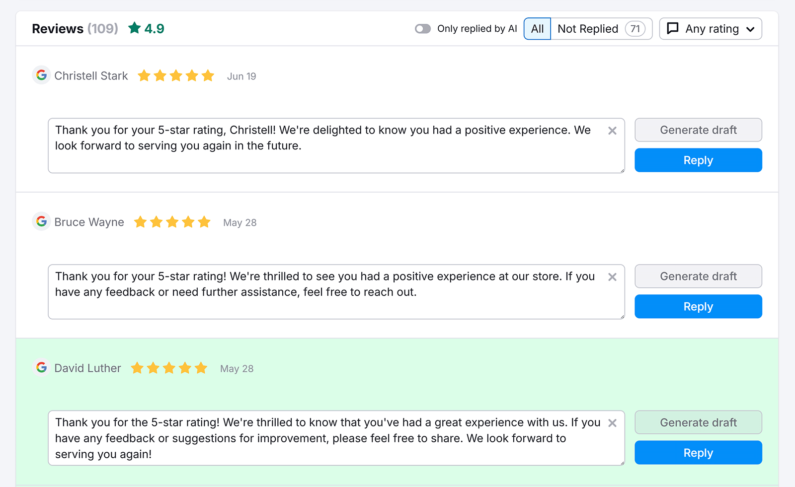Click the fifth star on David Luther's rating
Image resolution: width=795 pixels, height=487 pixels.
click(x=201, y=368)
